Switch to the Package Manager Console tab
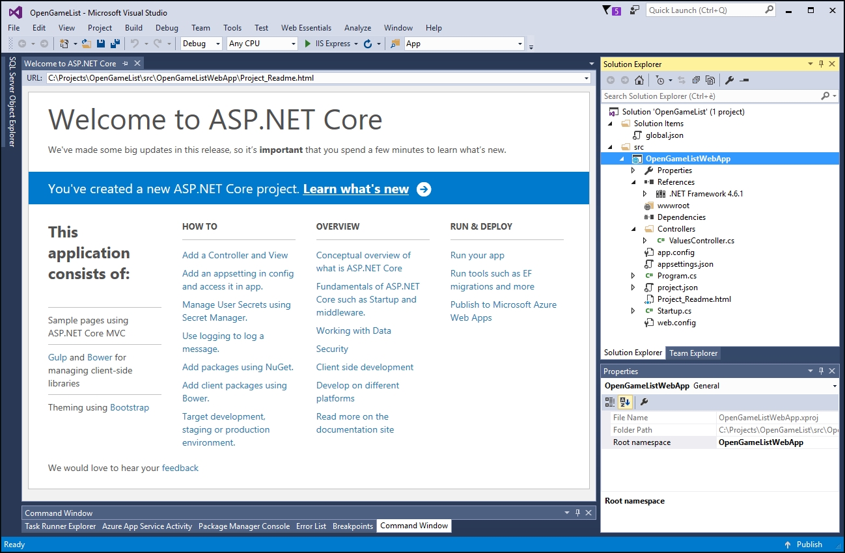 pos(244,526)
